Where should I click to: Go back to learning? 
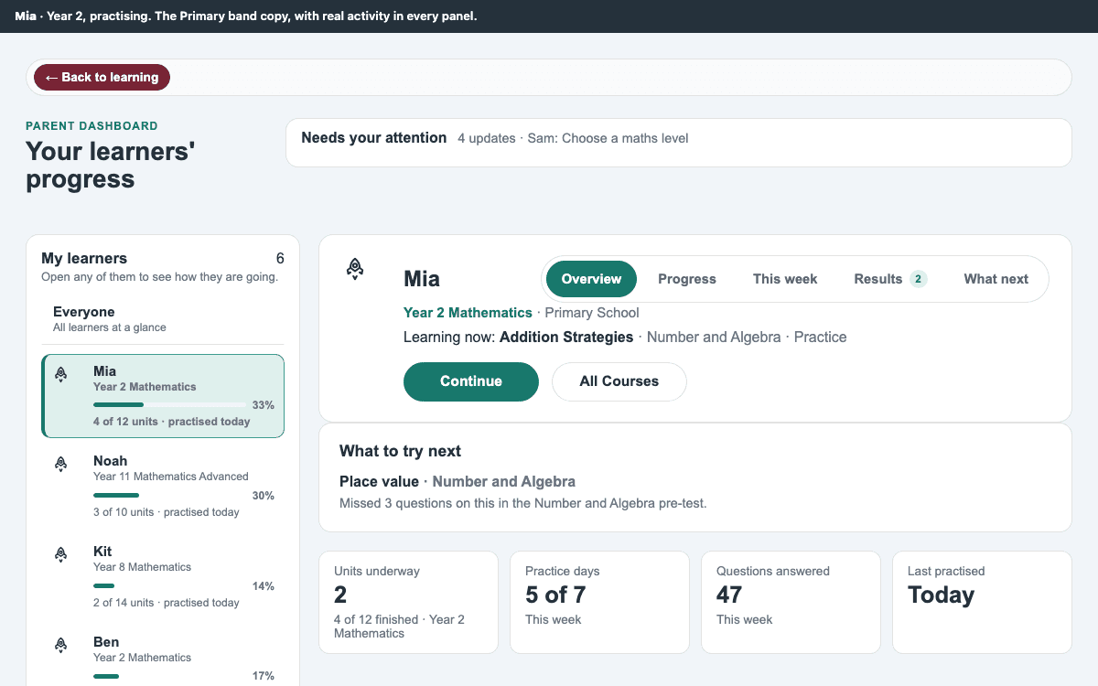click(x=102, y=78)
